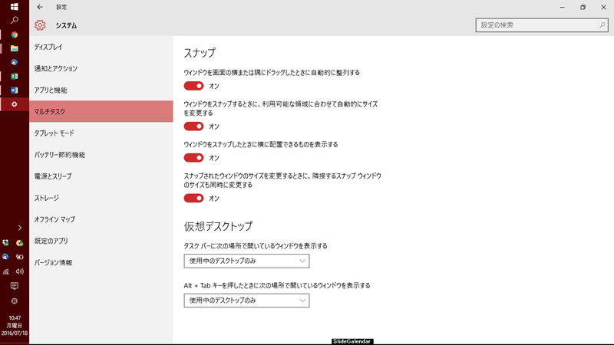Click the SlideCalendar label at bottom

click(352, 341)
